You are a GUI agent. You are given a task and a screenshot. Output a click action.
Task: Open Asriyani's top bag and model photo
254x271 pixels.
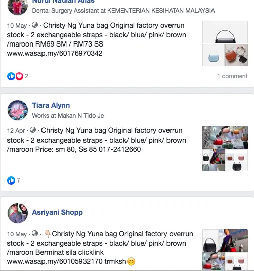click(x=225, y=240)
